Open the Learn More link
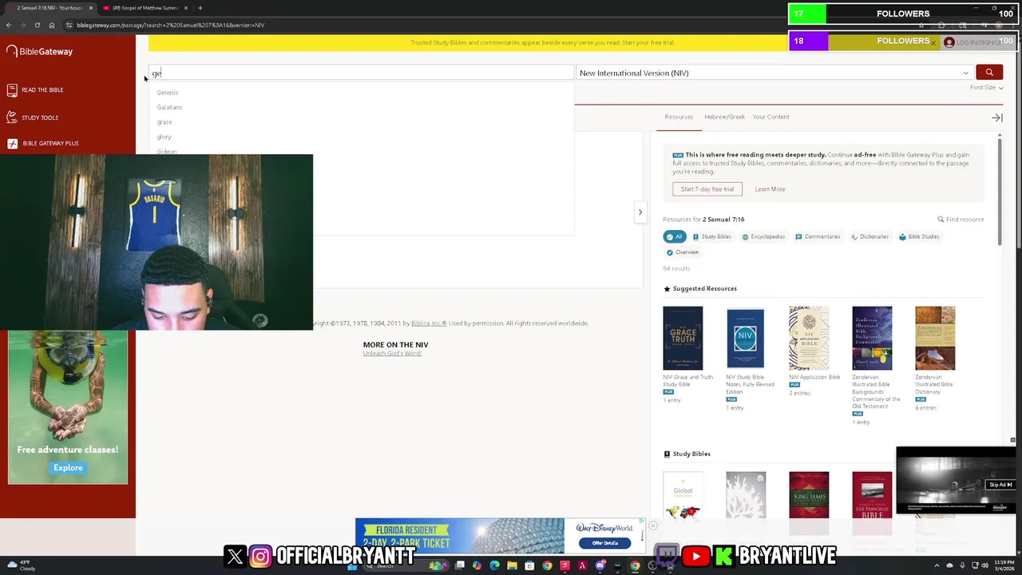Image resolution: width=1022 pixels, height=575 pixels. [x=770, y=189]
